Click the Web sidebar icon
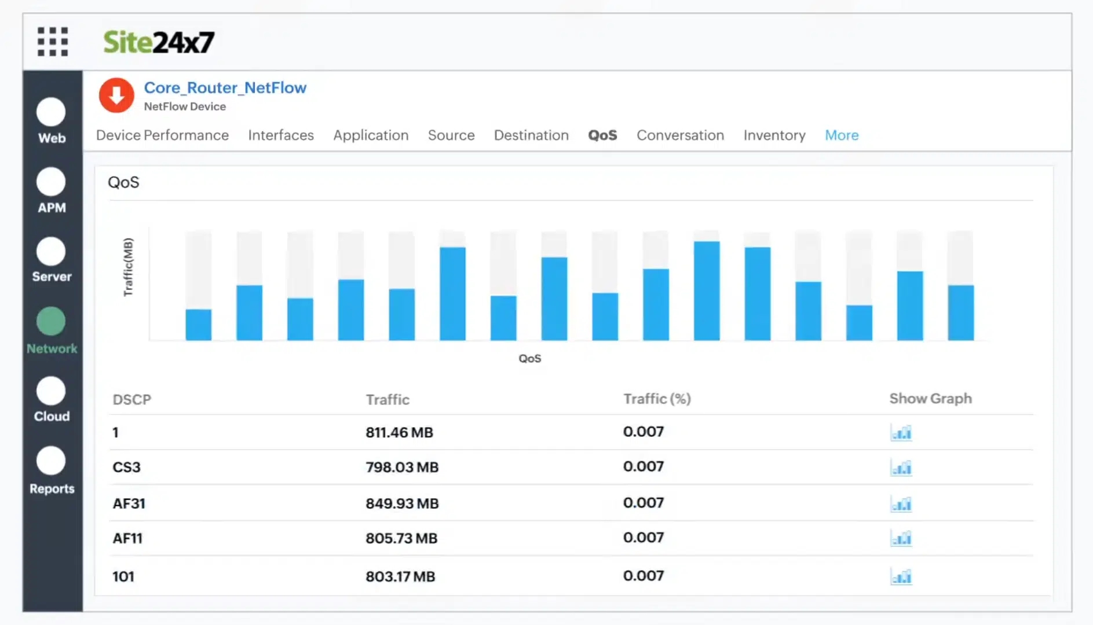 pyautogui.click(x=51, y=112)
